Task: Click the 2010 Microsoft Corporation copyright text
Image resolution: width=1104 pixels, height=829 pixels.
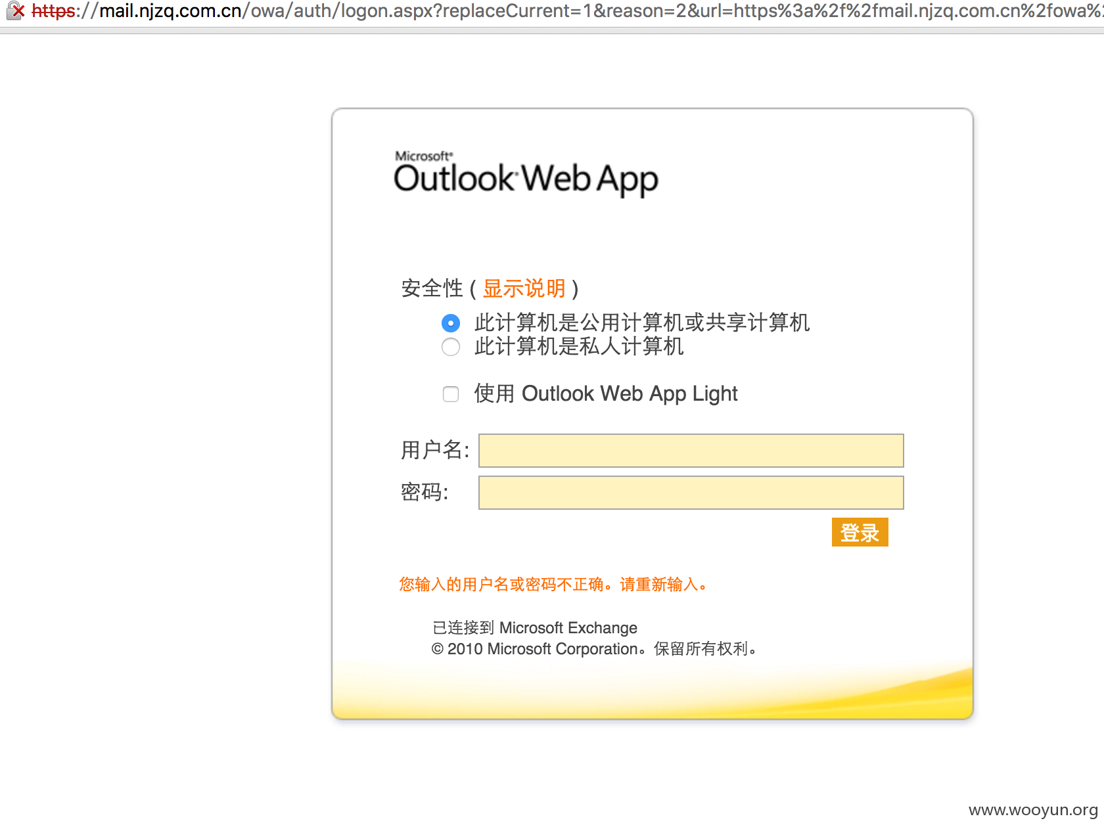Action: coord(594,649)
